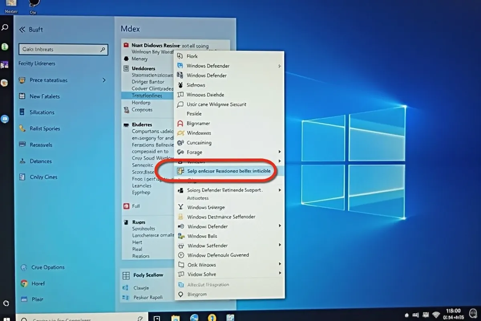This screenshot has width=481, height=321.
Task: Expand the Precs sateatiues chevron
Action: coord(104,80)
